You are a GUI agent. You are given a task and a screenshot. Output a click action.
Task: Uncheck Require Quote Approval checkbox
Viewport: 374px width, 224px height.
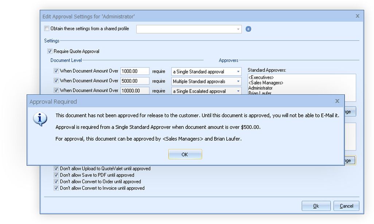click(x=50, y=51)
